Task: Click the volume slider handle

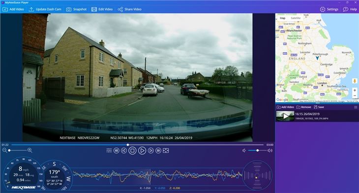Action: [x=258, y=150]
